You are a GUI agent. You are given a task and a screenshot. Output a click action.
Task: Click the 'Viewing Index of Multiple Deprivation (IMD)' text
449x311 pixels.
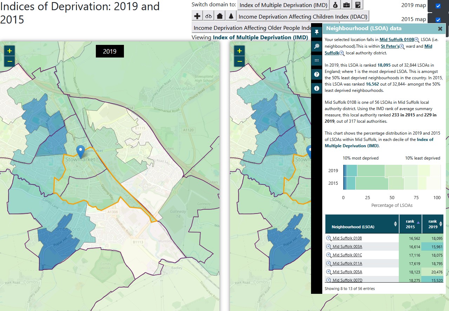tap(250, 37)
